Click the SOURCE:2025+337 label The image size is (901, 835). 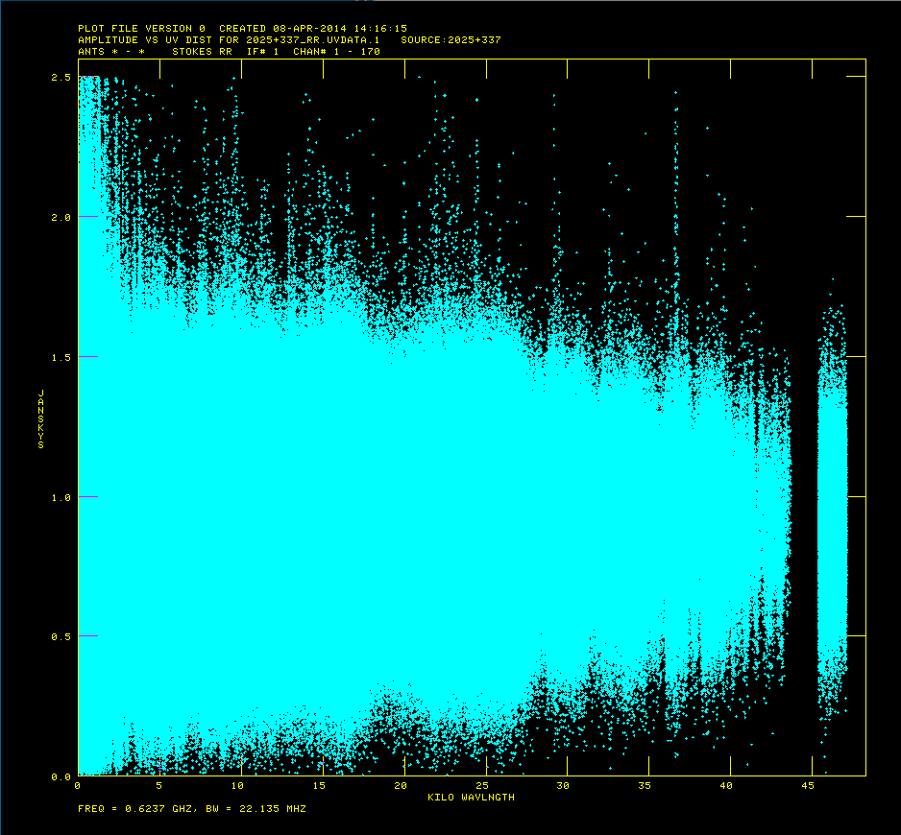(x=450, y=40)
